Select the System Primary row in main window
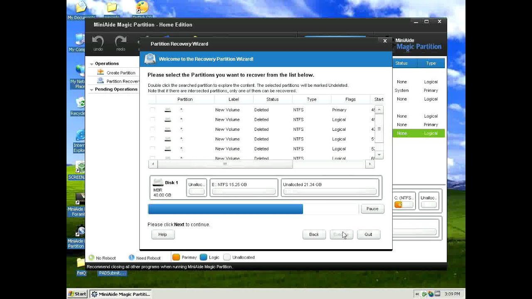The height and width of the screenshot is (299, 532). (419, 91)
